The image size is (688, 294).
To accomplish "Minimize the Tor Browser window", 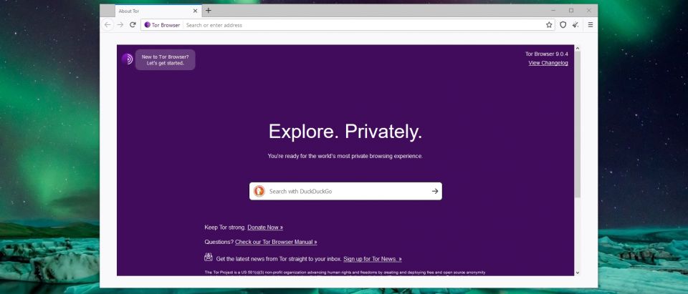I will [554, 11].
